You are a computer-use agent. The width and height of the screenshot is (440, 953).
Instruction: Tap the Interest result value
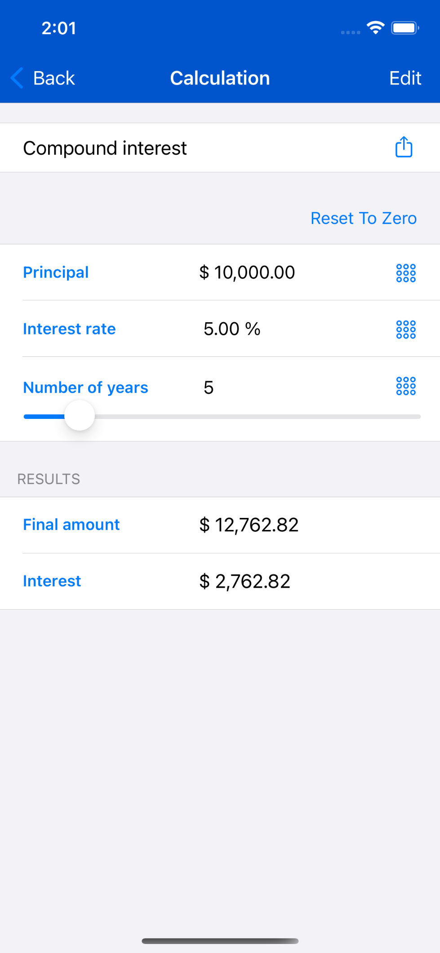[245, 581]
